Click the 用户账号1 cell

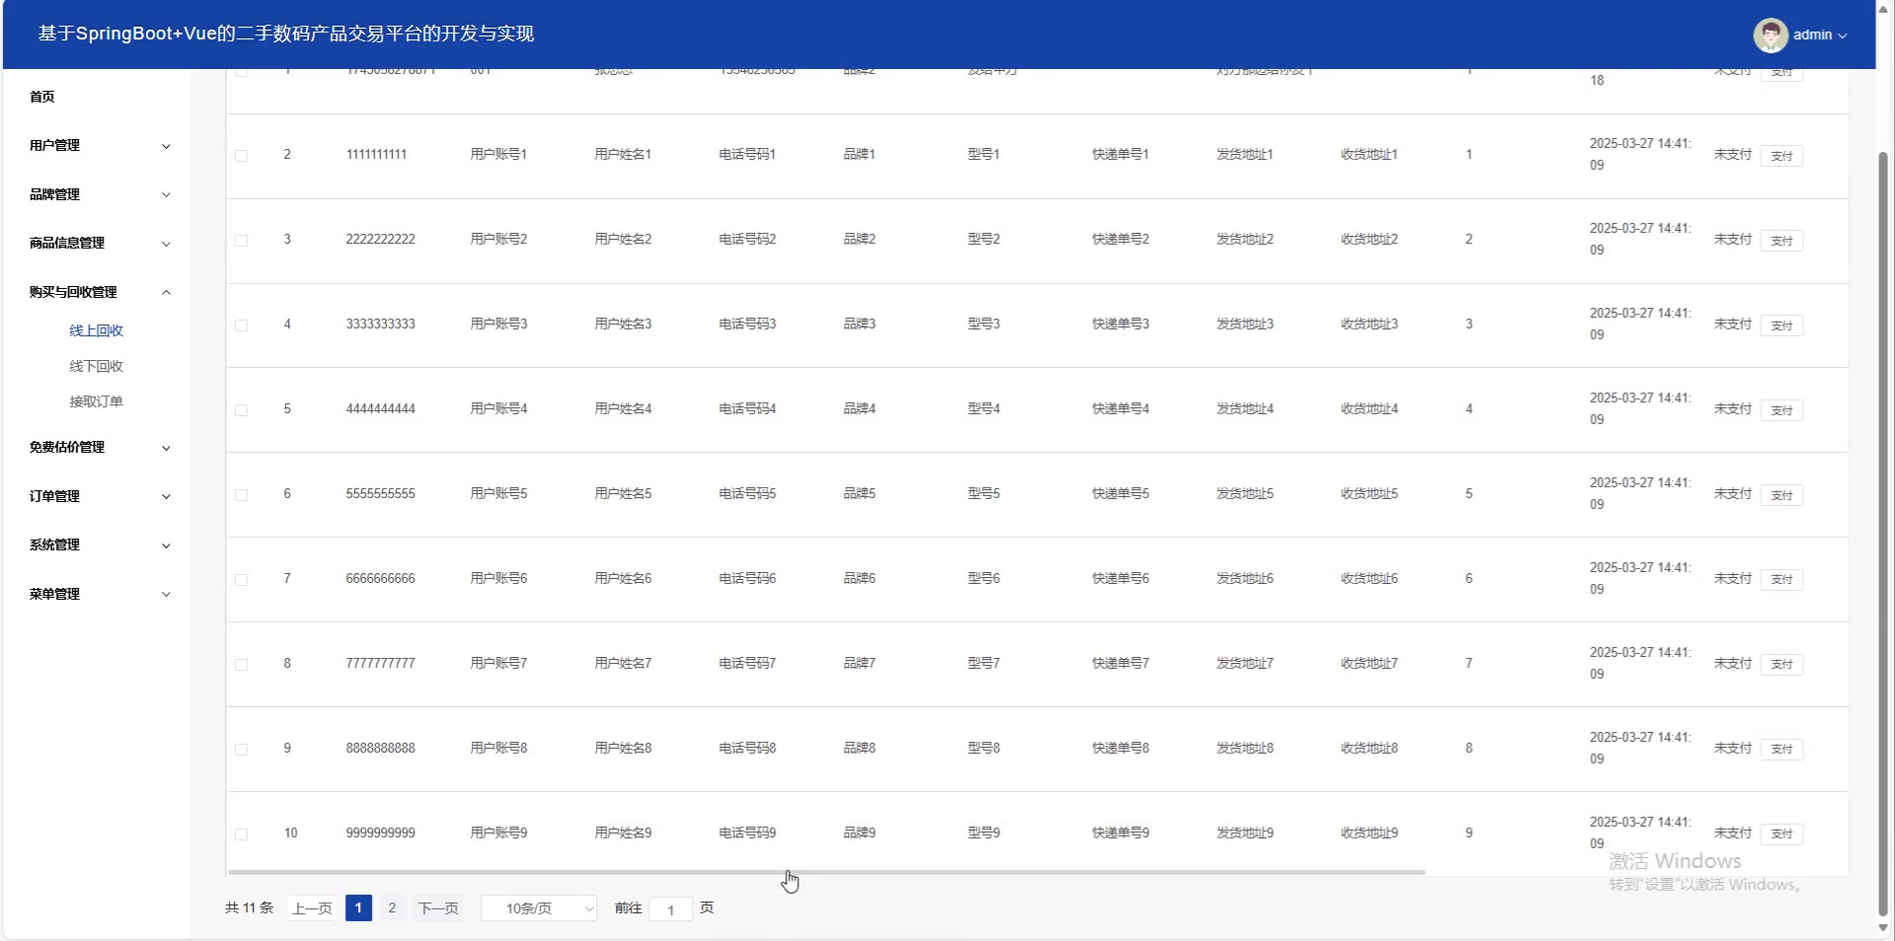click(x=498, y=155)
